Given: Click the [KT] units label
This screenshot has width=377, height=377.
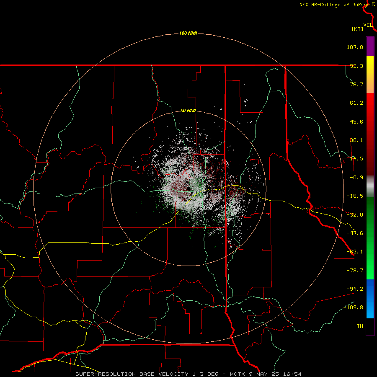Looking at the screenshot, I should pos(358,29).
